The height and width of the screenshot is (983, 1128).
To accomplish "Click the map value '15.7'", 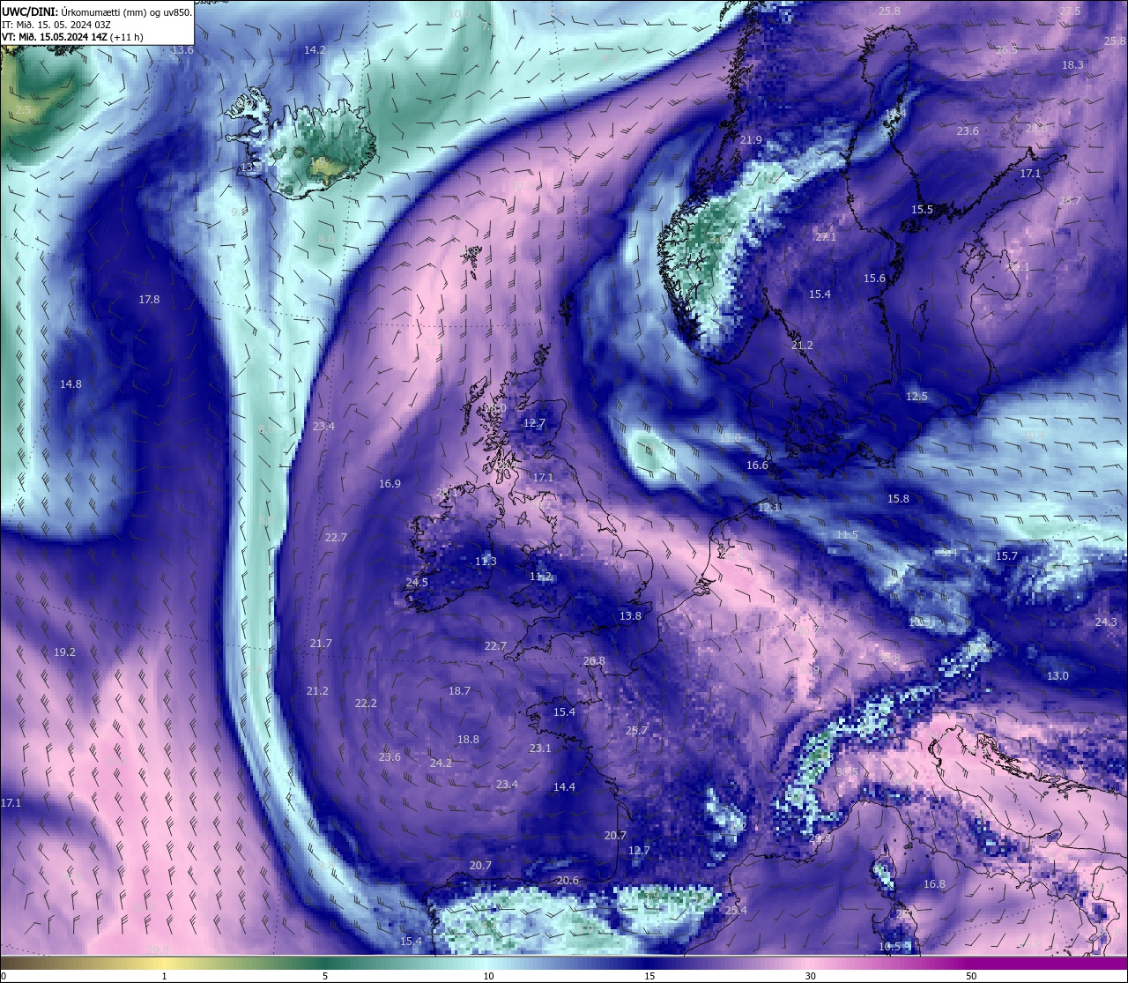I will click(x=1006, y=556).
